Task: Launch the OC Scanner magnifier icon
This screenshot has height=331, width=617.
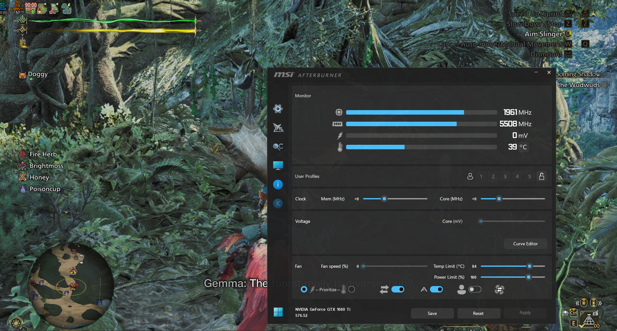Action: (278, 147)
